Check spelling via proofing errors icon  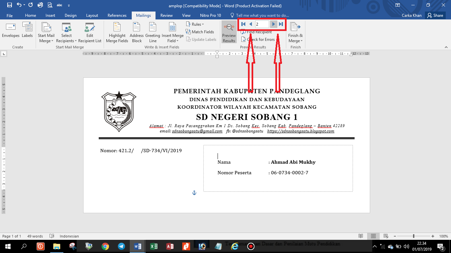pos(52,236)
